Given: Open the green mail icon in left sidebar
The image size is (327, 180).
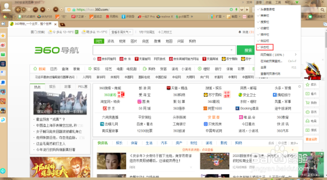Looking at the screenshot, I should click(3, 55).
